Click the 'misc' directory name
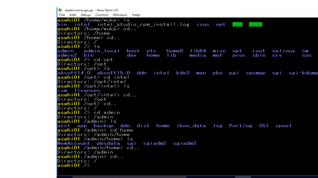Viewport: 318px width, 178px height. pyautogui.click(x=219, y=51)
